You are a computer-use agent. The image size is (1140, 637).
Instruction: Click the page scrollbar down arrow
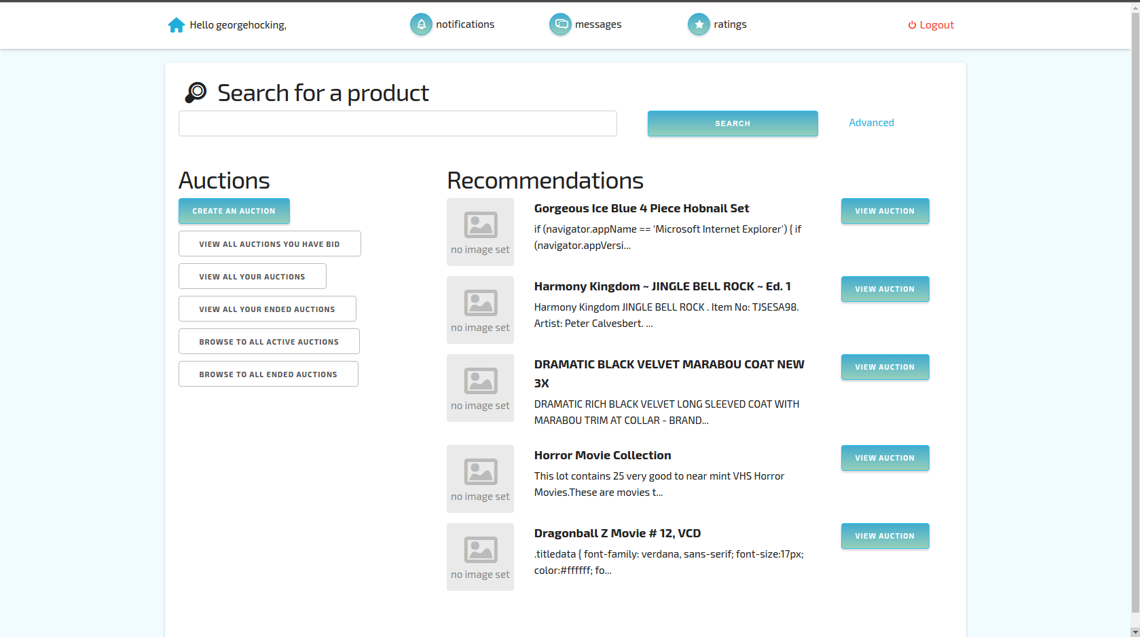pyautogui.click(x=1134, y=631)
